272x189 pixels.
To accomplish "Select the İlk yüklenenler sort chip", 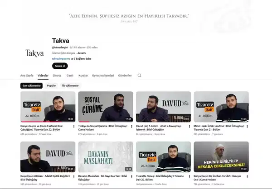I will [x=70, y=85].
